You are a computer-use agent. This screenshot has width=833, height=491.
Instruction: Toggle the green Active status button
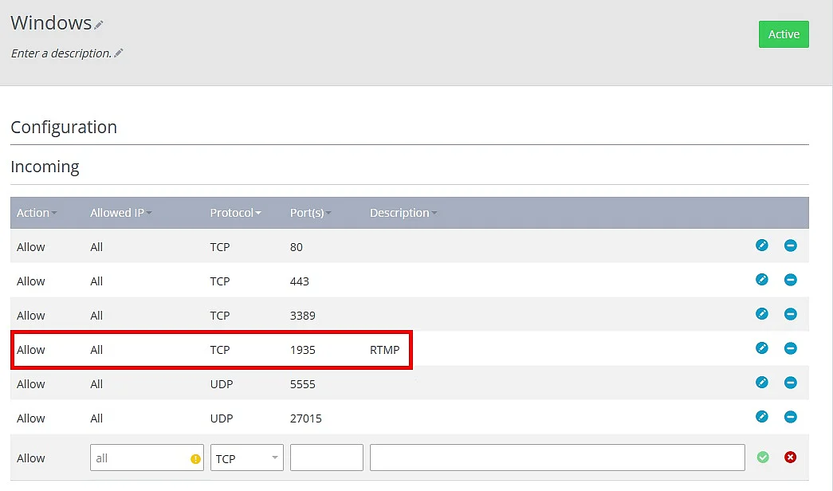[x=784, y=34]
